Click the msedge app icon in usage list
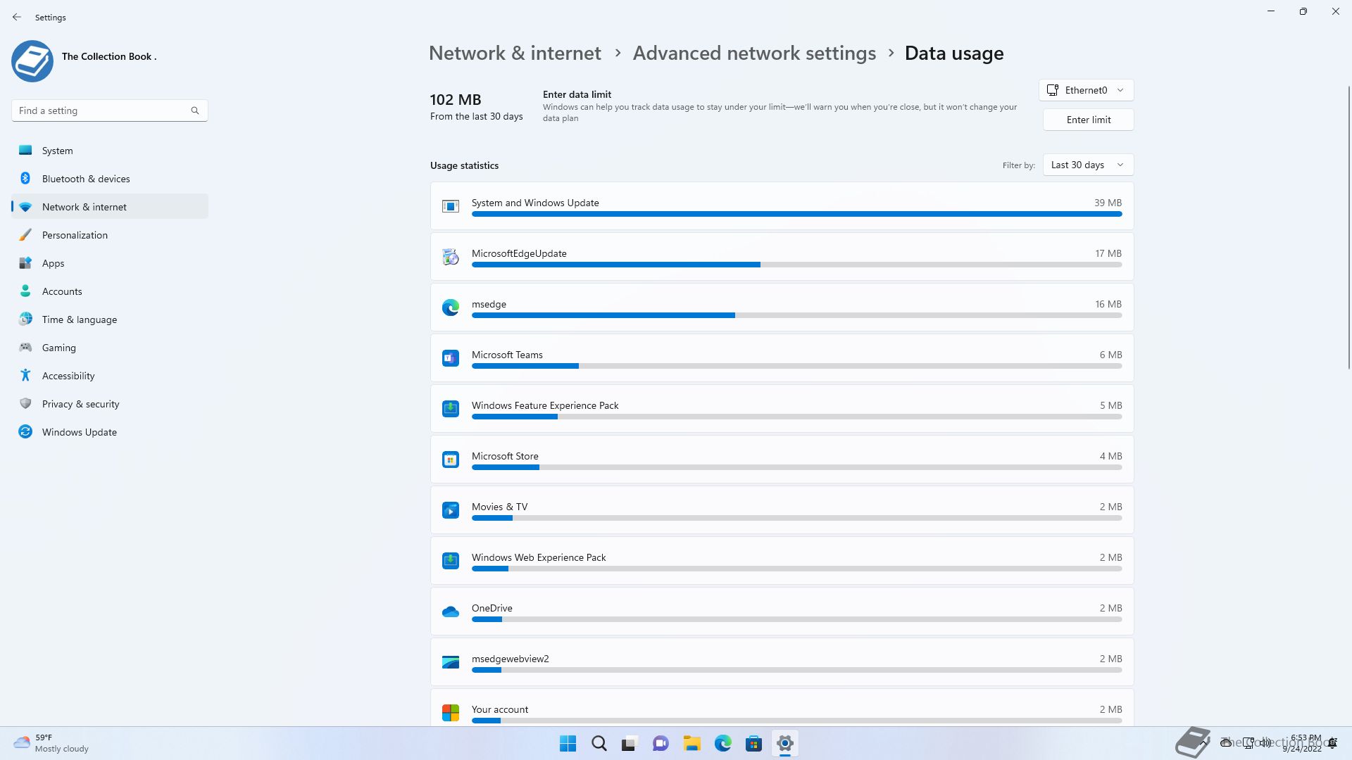The width and height of the screenshot is (1352, 760). 451,308
